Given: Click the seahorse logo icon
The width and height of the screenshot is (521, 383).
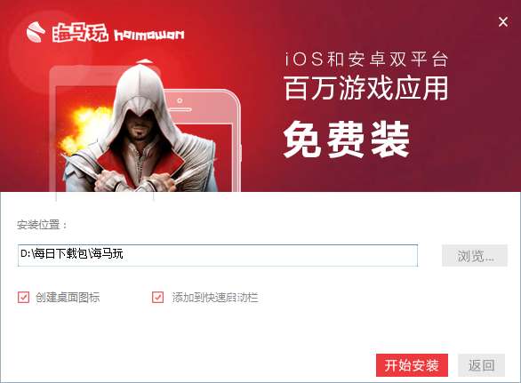Looking at the screenshot, I should (x=36, y=32).
